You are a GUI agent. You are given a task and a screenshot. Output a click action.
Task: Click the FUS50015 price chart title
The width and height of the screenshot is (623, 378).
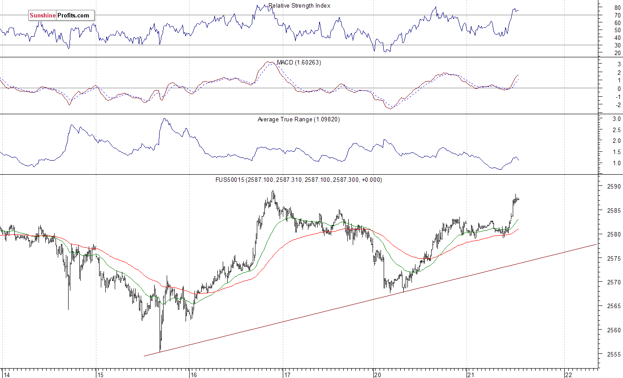pos(299,180)
